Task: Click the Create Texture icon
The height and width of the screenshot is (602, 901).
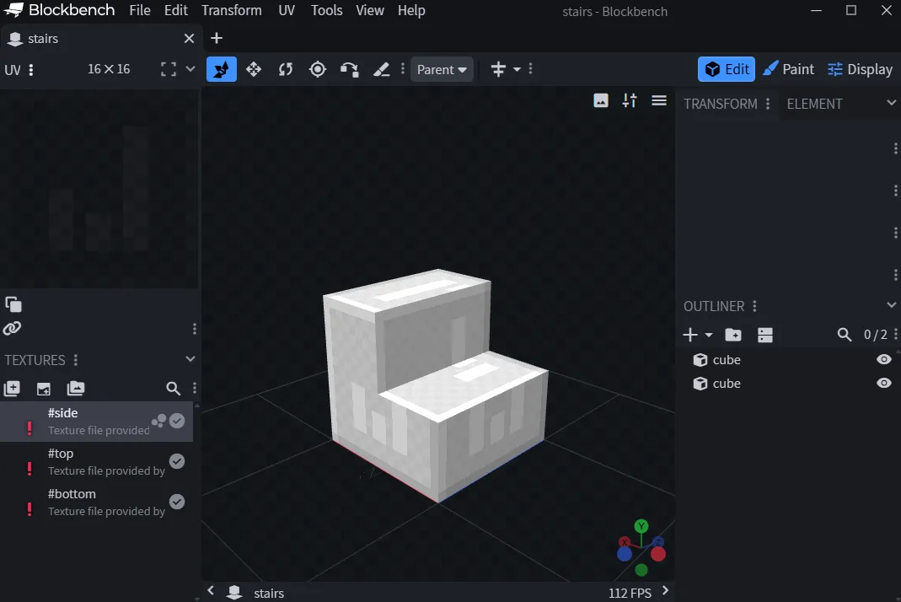Action: pyautogui.click(x=44, y=389)
